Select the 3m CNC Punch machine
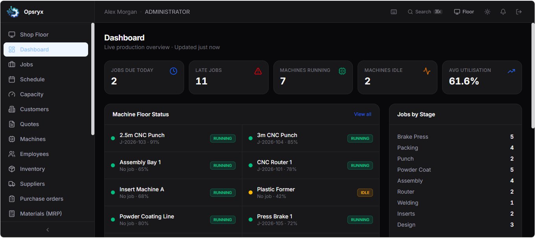The image size is (535, 238). pyautogui.click(x=311, y=138)
